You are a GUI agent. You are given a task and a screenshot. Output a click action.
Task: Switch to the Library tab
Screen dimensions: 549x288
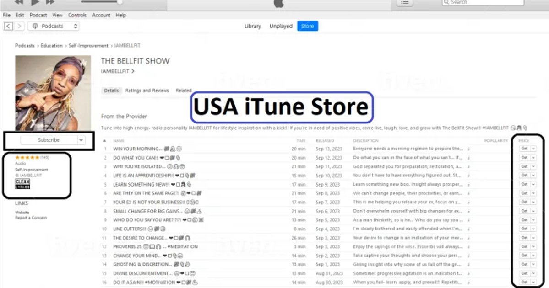tap(252, 26)
